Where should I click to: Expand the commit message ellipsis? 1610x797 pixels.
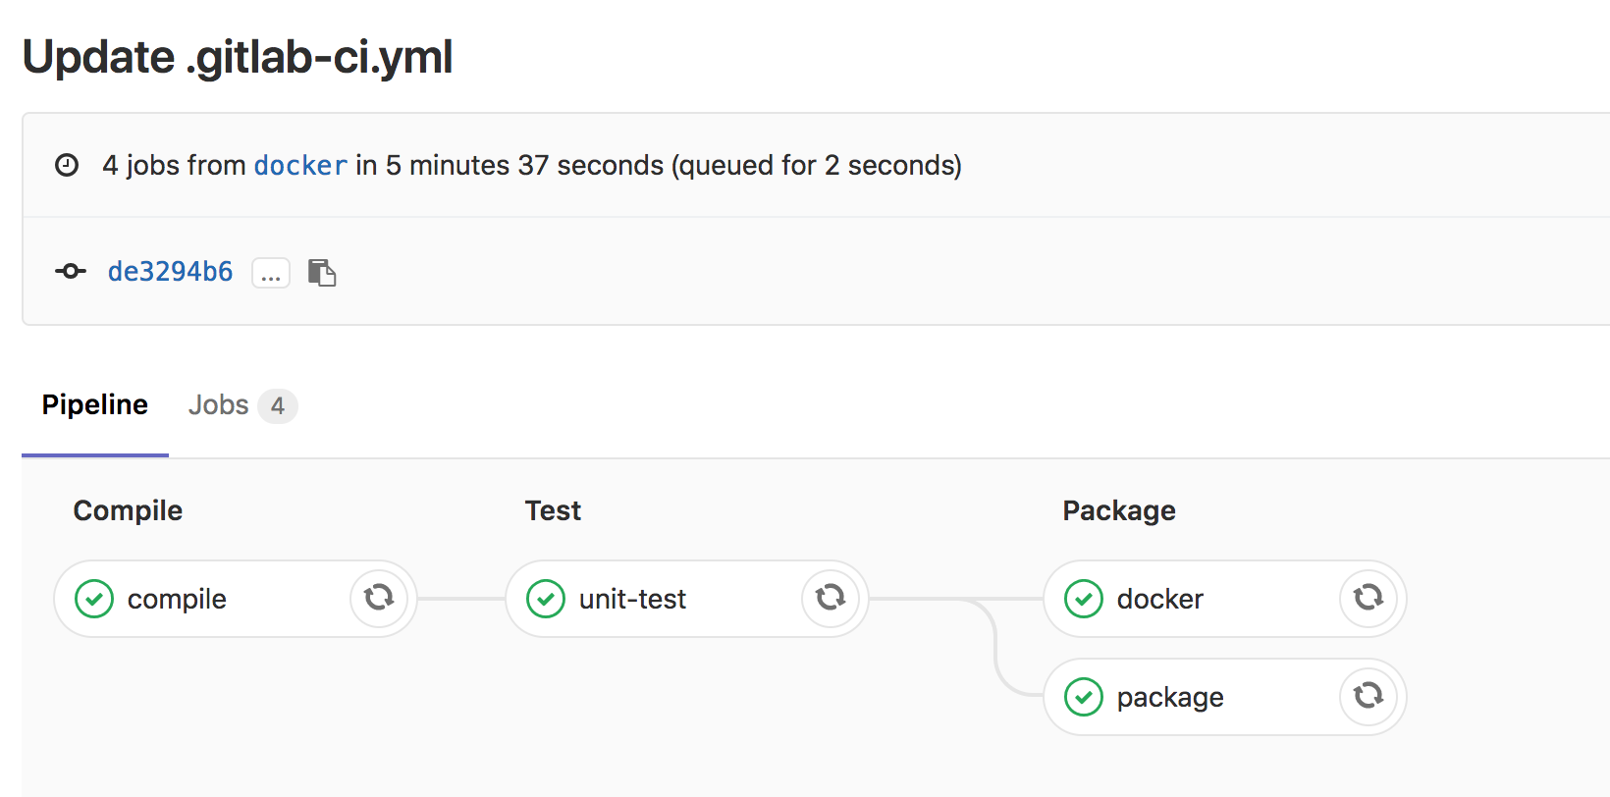271,272
